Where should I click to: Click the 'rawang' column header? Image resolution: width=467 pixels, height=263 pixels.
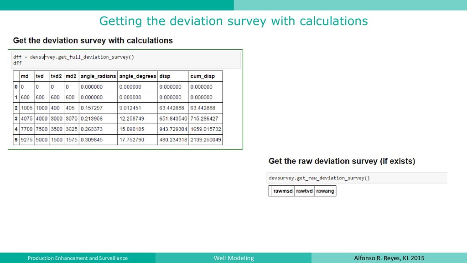point(325,191)
